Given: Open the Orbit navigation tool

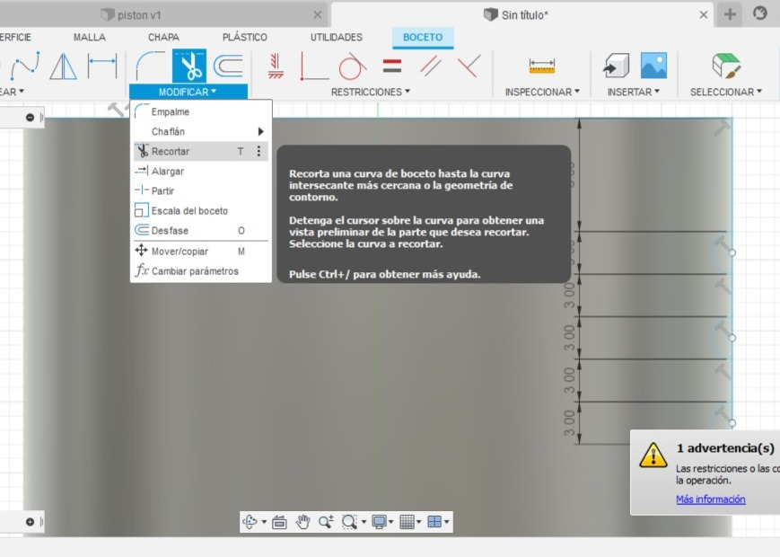Looking at the screenshot, I should pos(250,522).
